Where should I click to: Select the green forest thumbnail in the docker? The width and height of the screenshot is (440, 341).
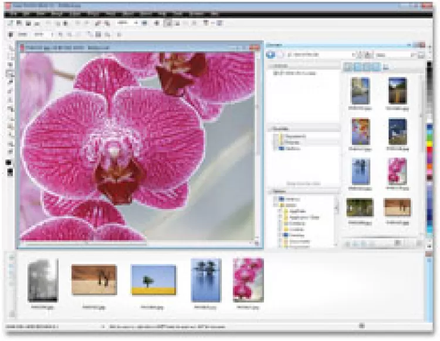tap(360, 207)
